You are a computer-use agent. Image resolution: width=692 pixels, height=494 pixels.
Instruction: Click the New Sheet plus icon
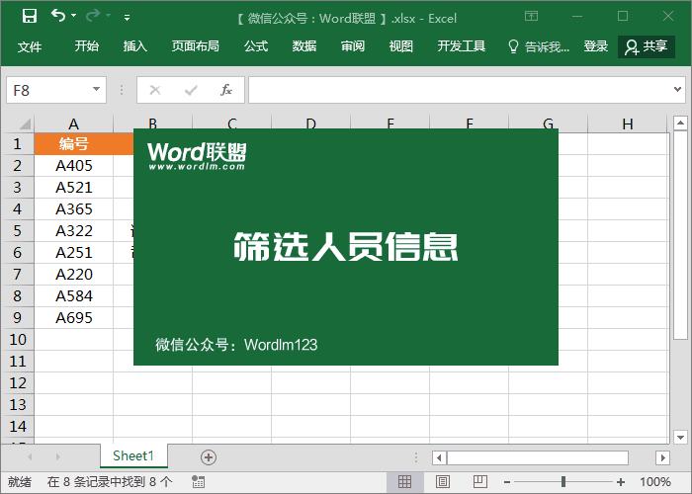coord(208,456)
